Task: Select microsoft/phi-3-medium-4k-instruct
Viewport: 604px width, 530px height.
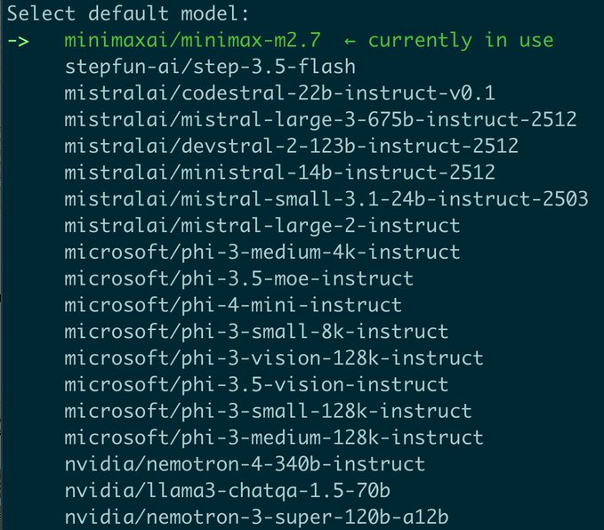Action: coord(262,253)
